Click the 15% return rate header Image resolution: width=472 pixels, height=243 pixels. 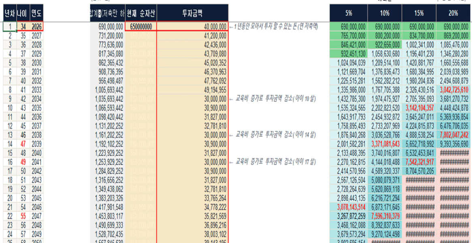point(419,13)
